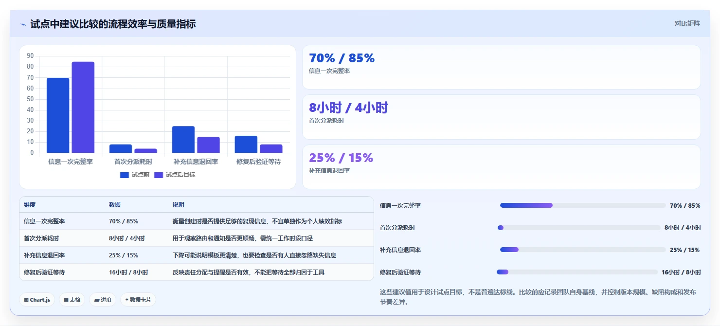
Task: Select the 表格 chip
Action: [72, 300]
